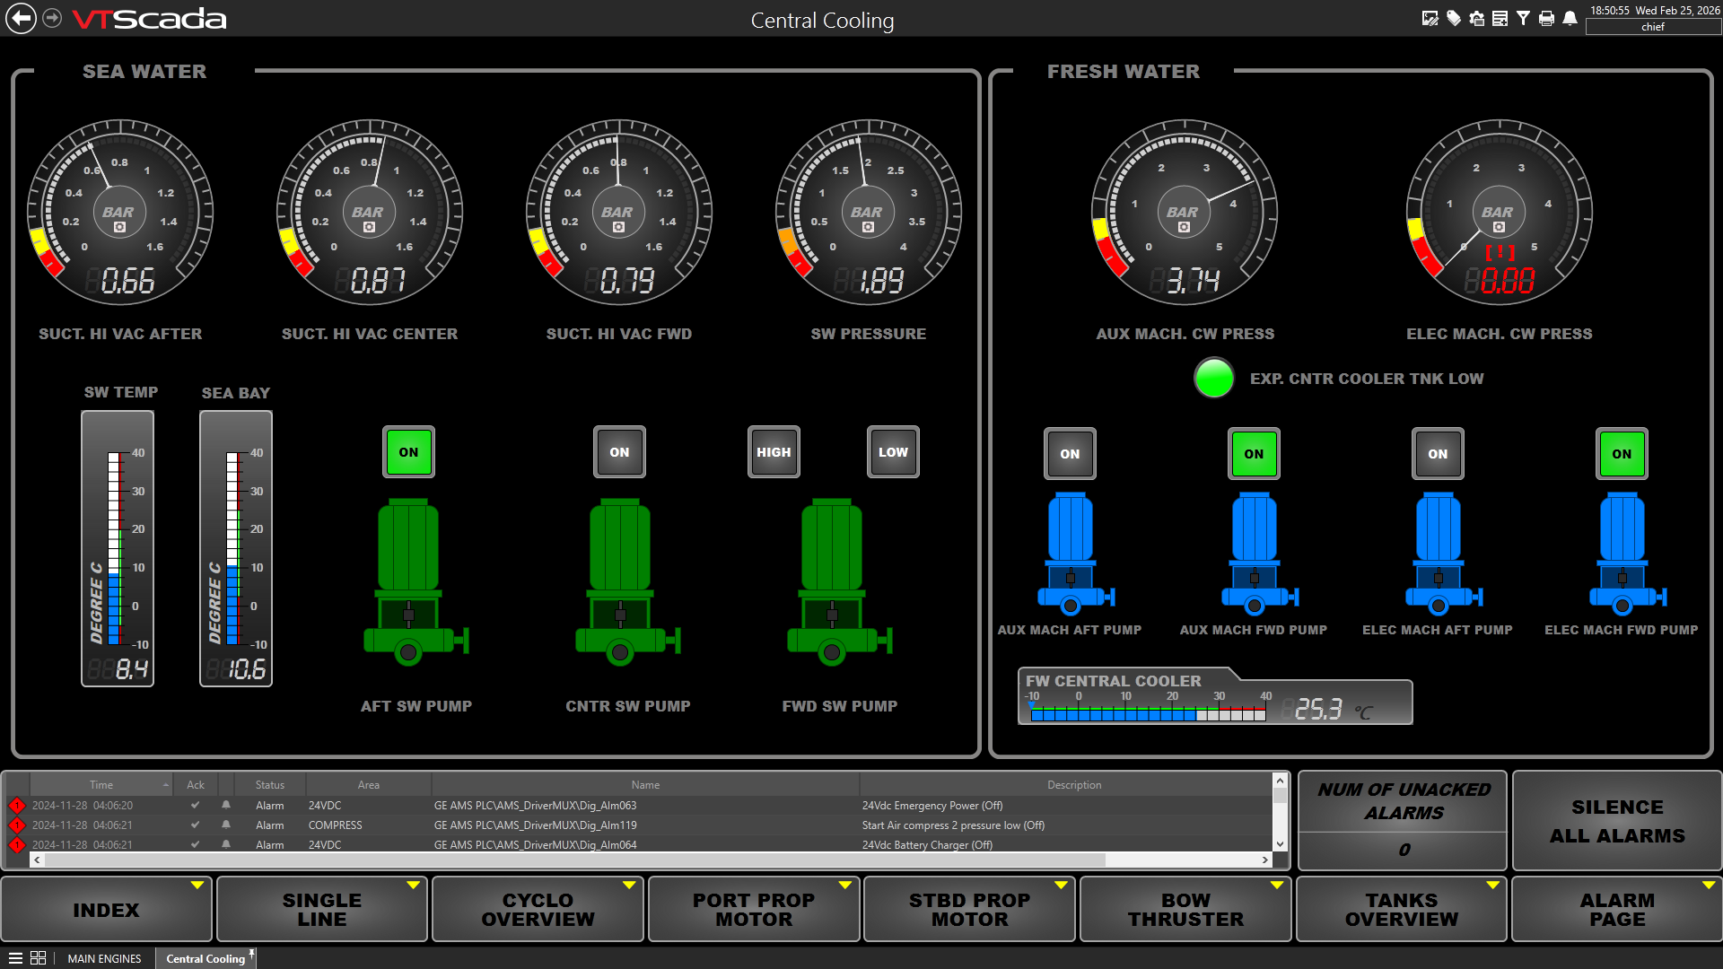
Task: Go back using the left arrow button
Action: [x=22, y=19]
